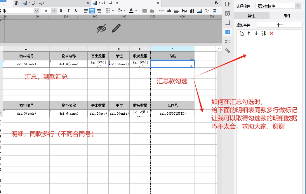Align cell text to the left
Image resolution: width=306 pixels, height=194 pixels.
(x=86, y=11)
